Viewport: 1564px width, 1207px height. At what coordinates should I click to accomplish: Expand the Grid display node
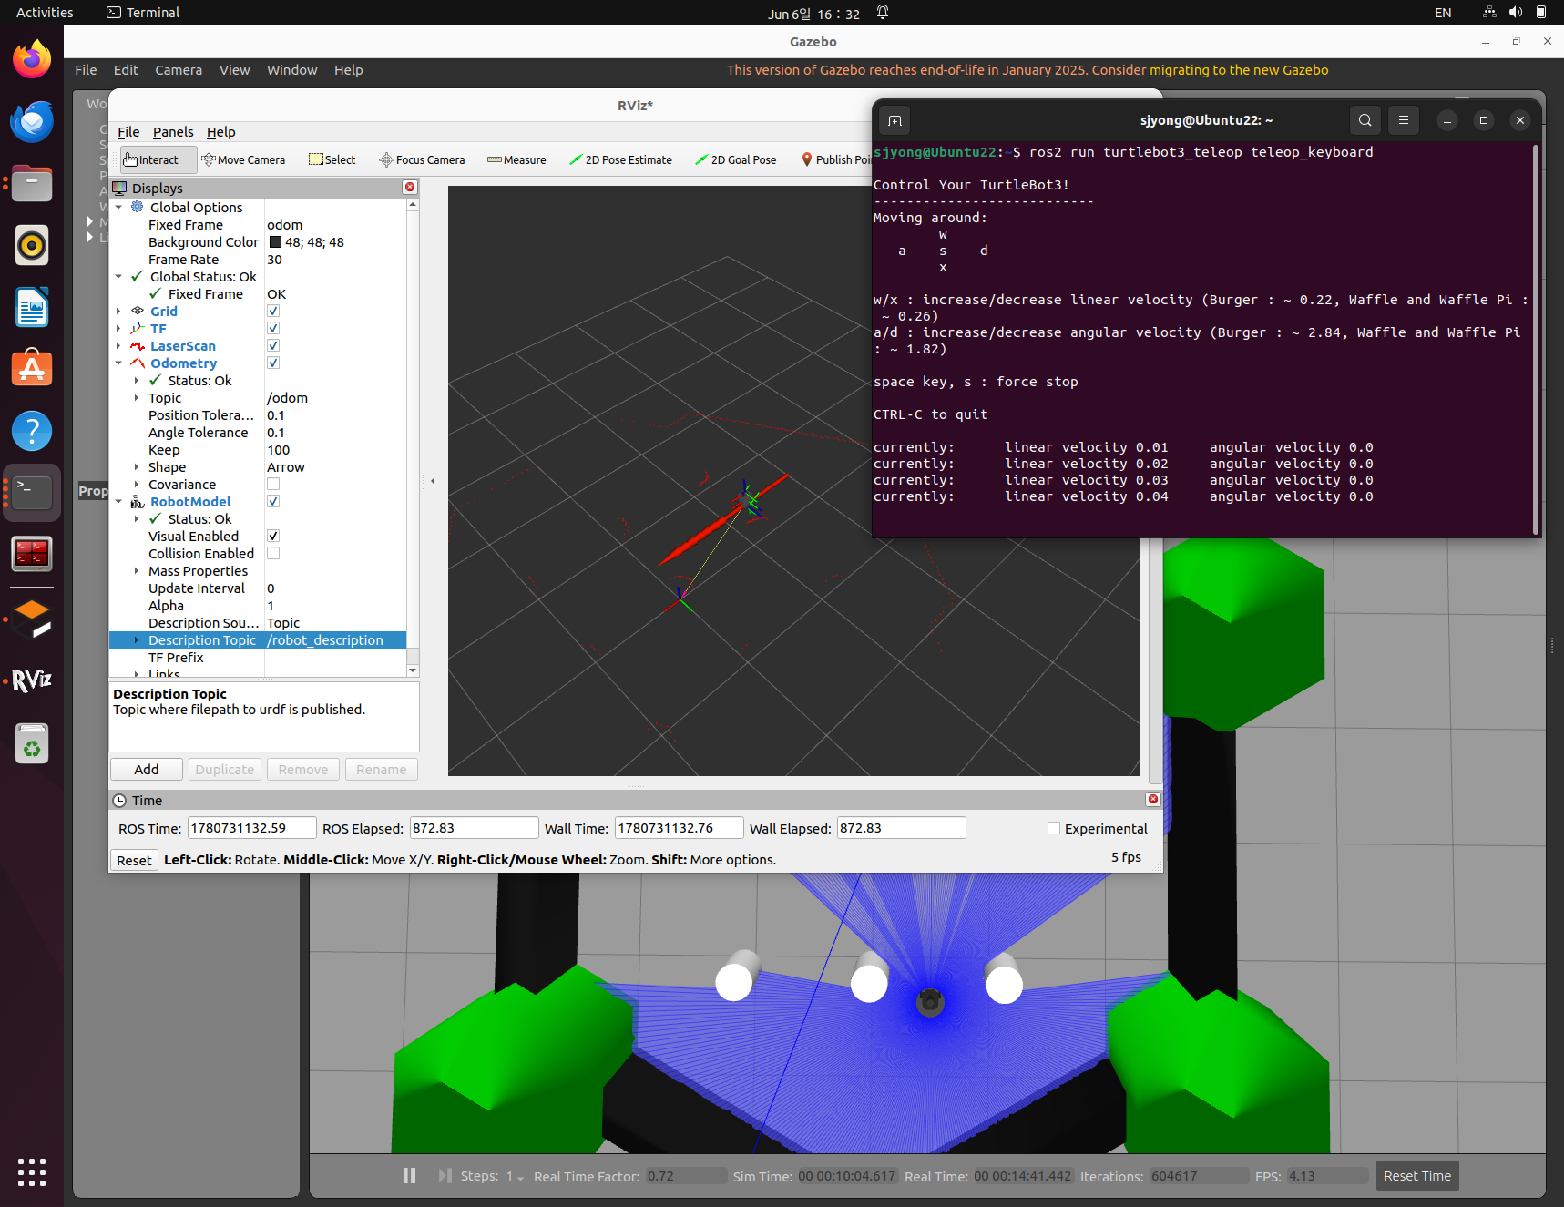pyautogui.click(x=118, y=312)
